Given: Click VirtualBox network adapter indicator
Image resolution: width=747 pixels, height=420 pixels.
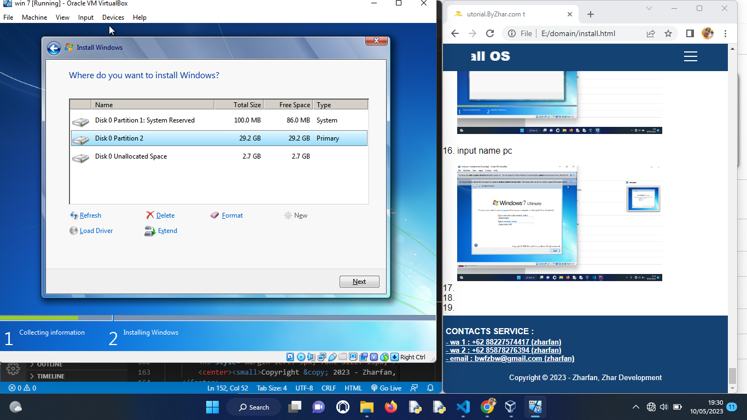Looking at the screenshot, I should coord(322,357).
